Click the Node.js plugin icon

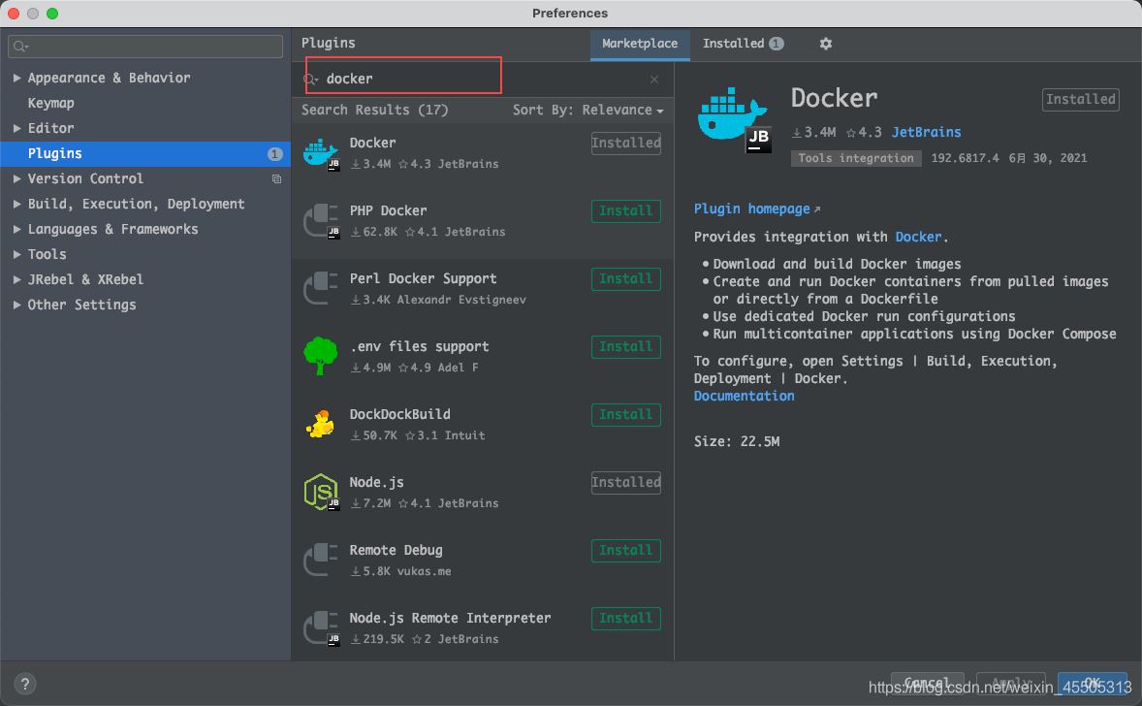pos(320,492)
